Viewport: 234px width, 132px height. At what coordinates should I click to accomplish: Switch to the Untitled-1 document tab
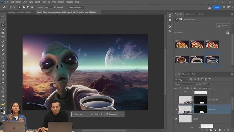[20, 12]
